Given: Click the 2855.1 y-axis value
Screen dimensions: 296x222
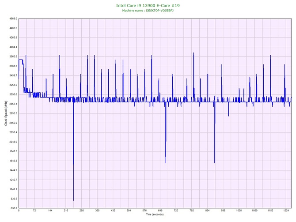Looking at the screenshot, I should (x=13, y=104).
